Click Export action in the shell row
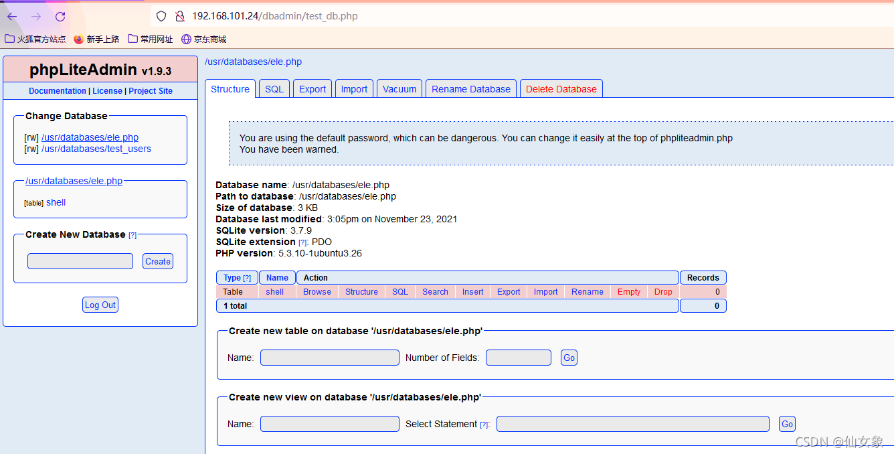This screenshot has height=454, width=894. (x=509, y=292)
